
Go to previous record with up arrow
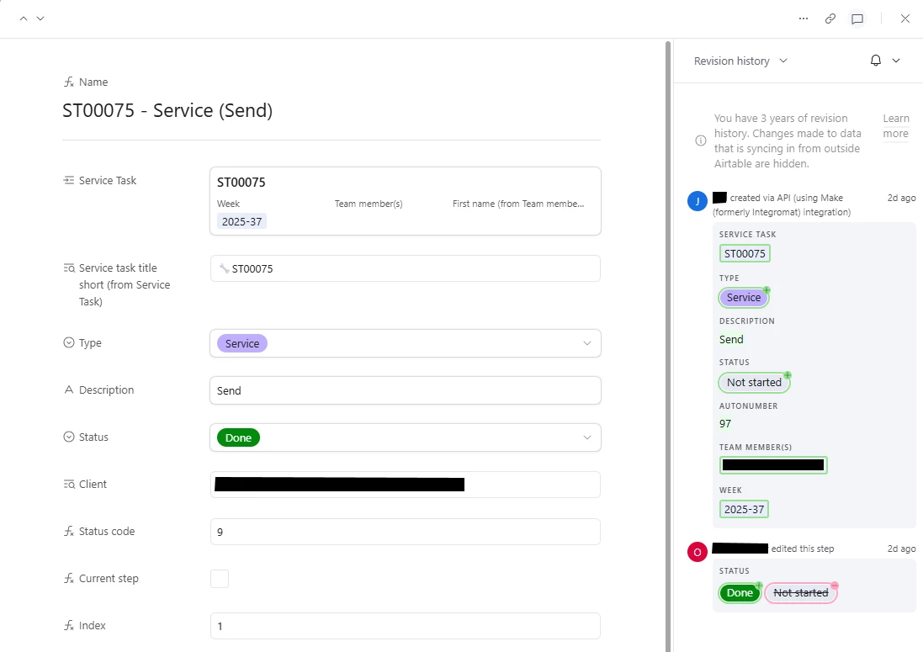click(24, 19)
